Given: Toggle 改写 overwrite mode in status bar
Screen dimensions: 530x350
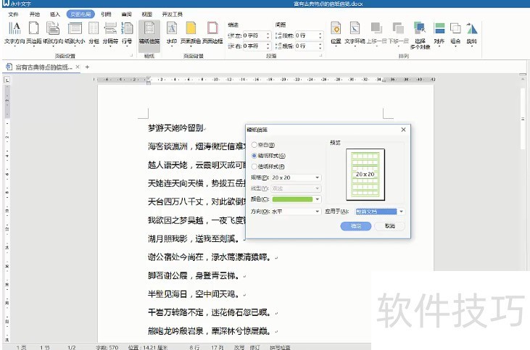Looking at the screenshot, I should [239, 347].
